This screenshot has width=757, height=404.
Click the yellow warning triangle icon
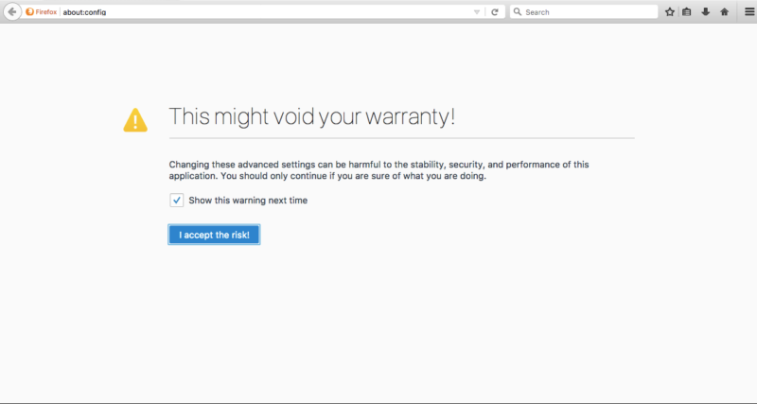pyautogui.click(x=135, y=120)
